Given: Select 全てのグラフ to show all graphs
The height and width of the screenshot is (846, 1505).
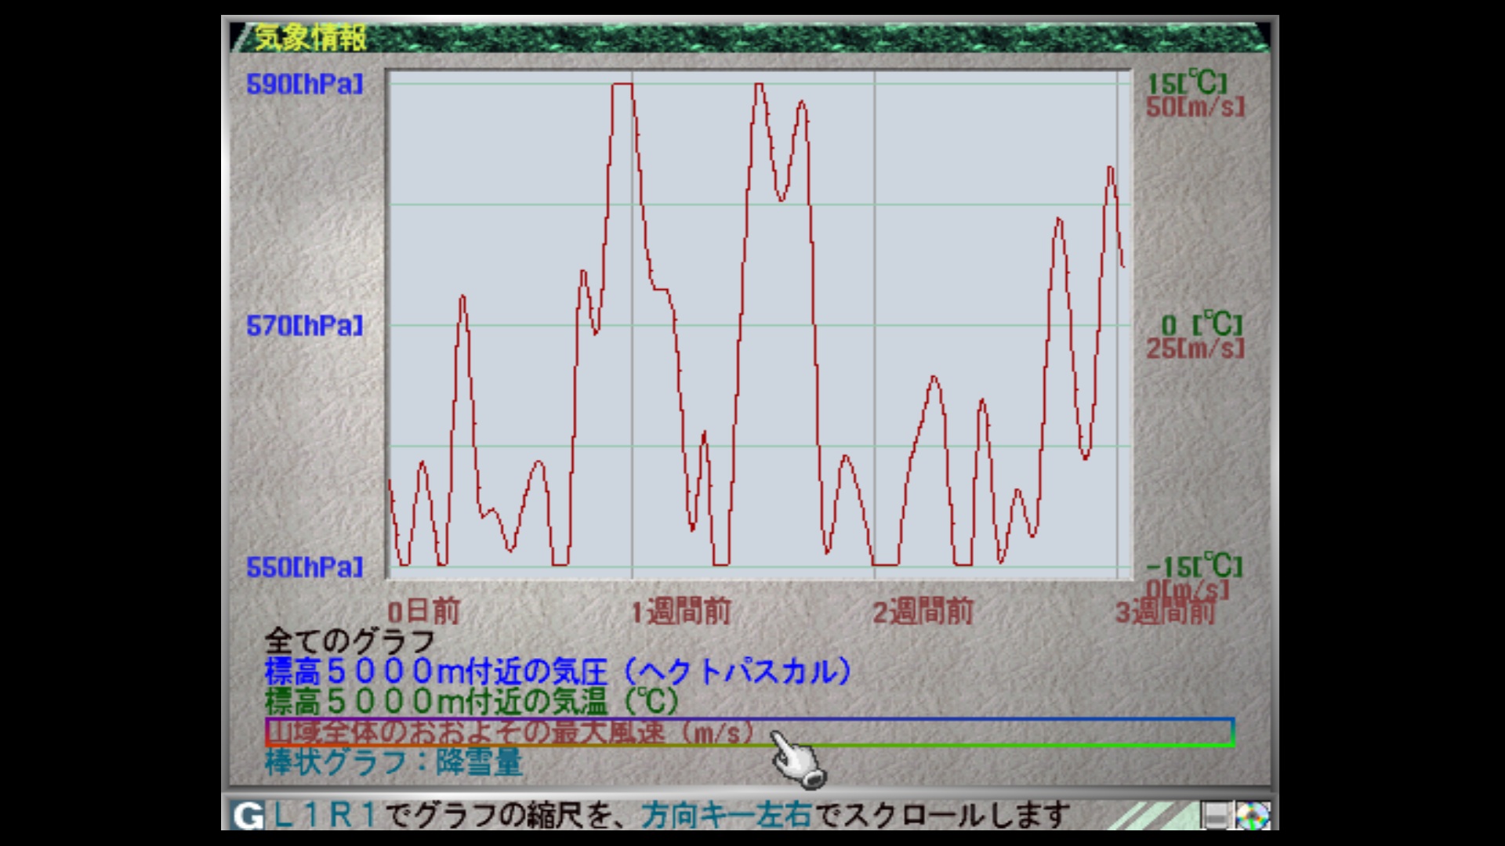Looking at the screenshot, I should tap(350, 642).
